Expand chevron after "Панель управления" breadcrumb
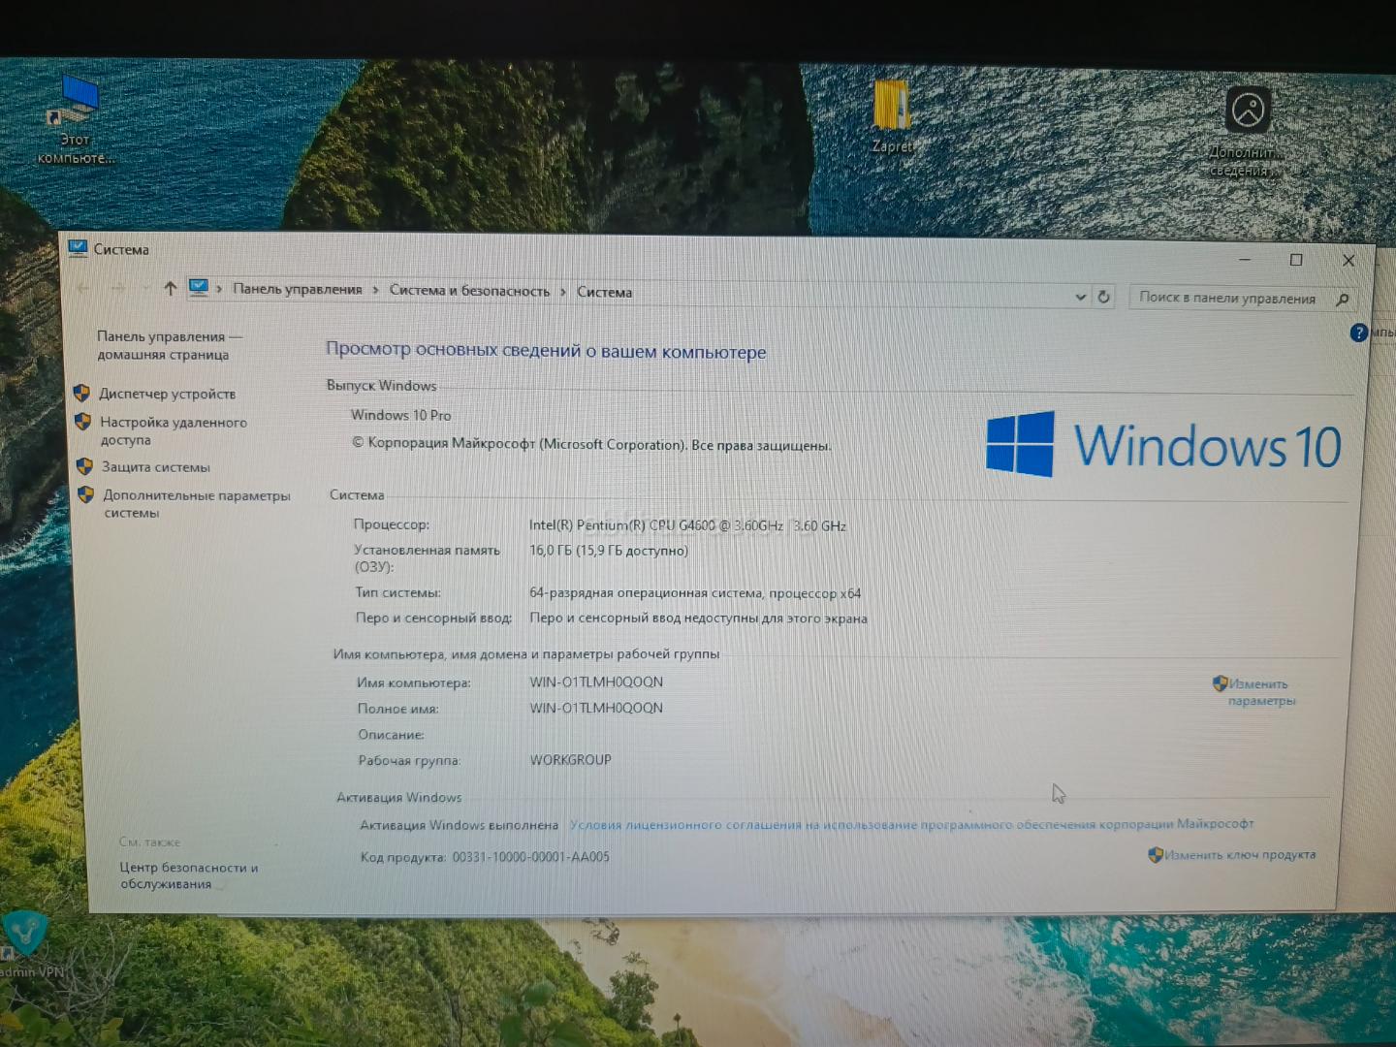 pyautogui.click(x=375, y=290)
